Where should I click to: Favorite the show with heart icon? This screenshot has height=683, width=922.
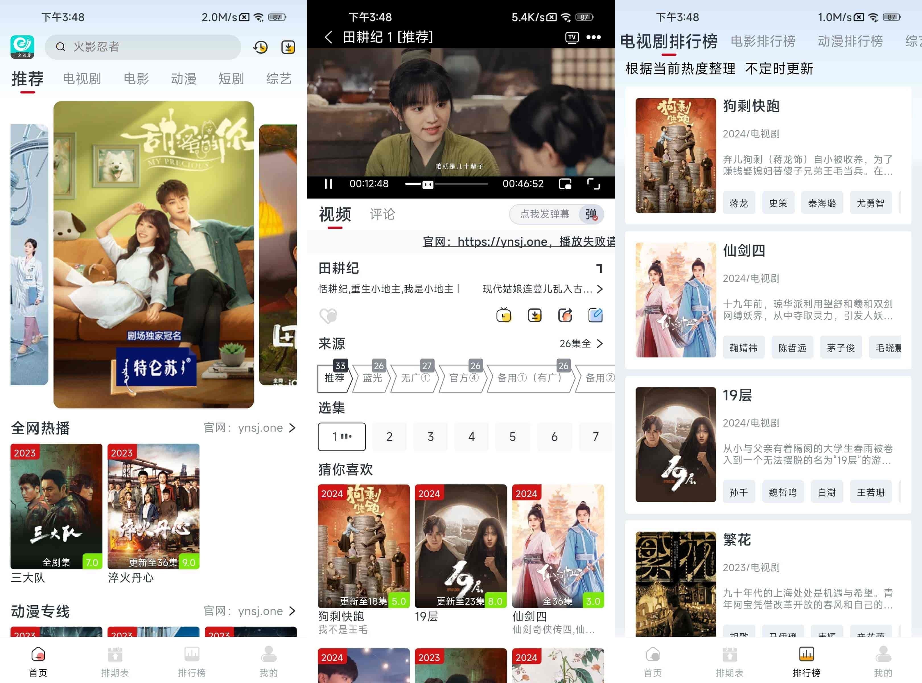(x=328, y=316)
